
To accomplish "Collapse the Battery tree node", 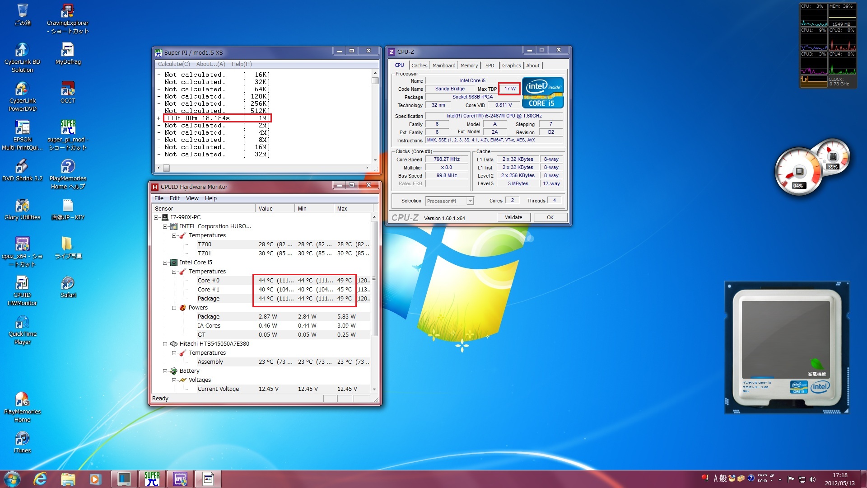I will point(165,371).
